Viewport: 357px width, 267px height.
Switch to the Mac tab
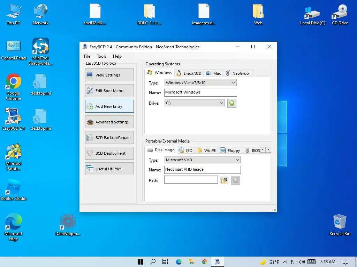213,73
